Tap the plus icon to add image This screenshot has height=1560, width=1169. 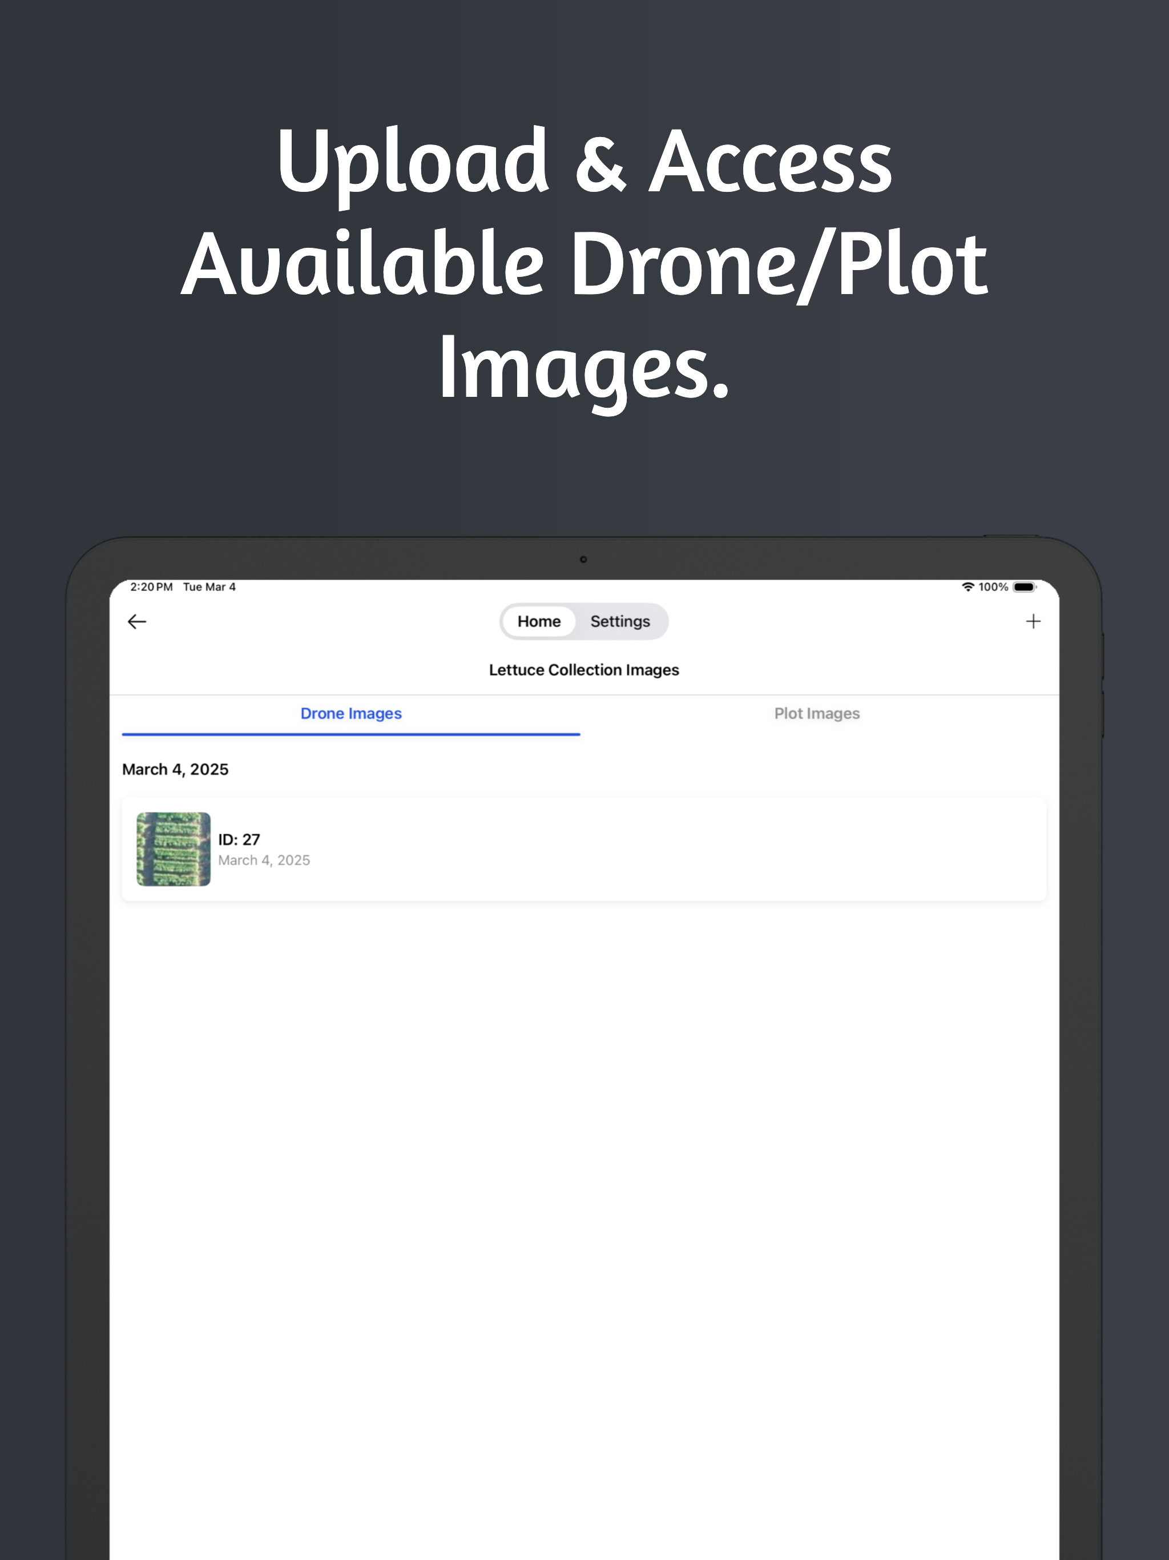click(1033, 621)
